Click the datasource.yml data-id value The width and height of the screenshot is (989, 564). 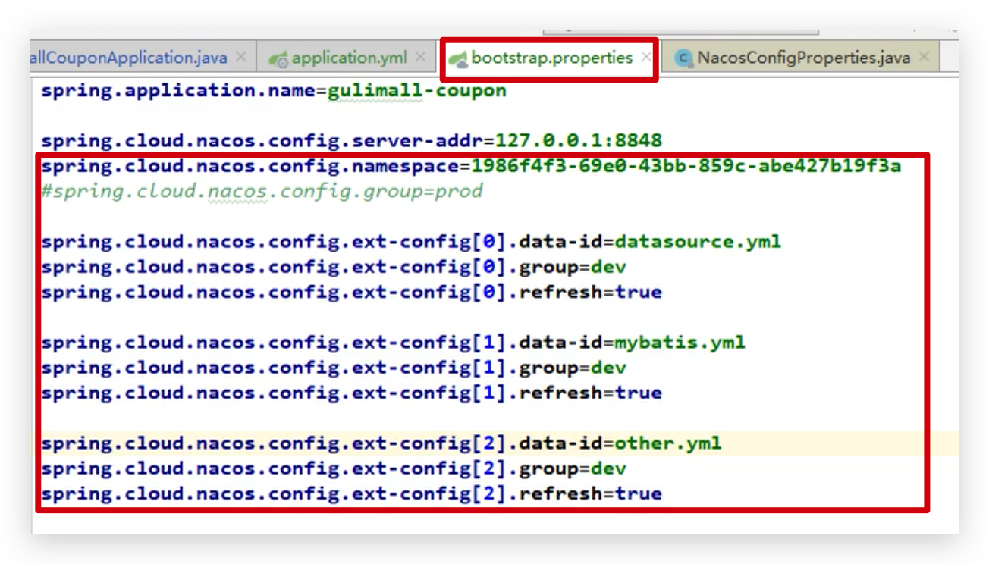pyautogui.click(x=698, y=242)
